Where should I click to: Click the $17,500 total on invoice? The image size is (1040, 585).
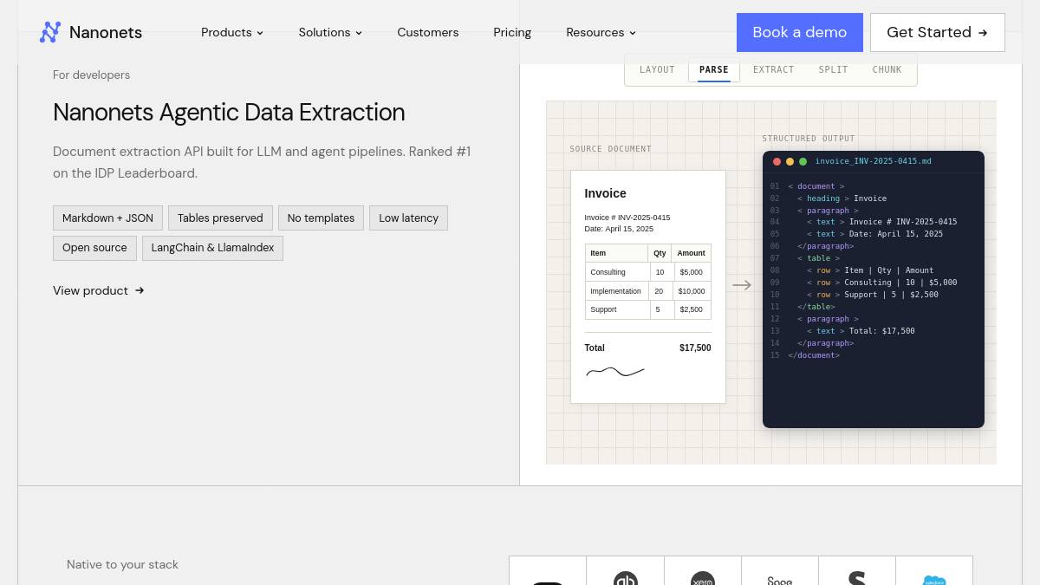tap(695, 348)
